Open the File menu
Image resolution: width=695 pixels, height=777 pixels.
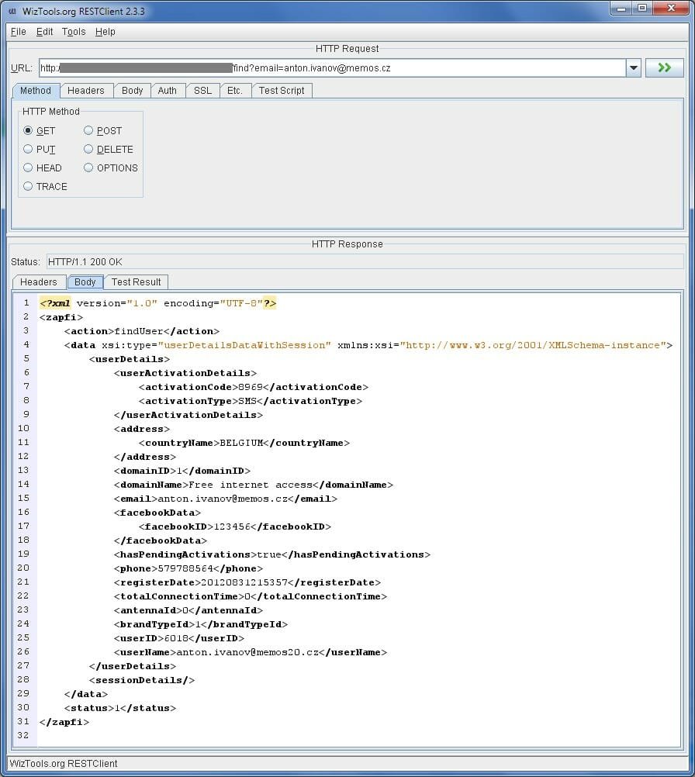18,32
